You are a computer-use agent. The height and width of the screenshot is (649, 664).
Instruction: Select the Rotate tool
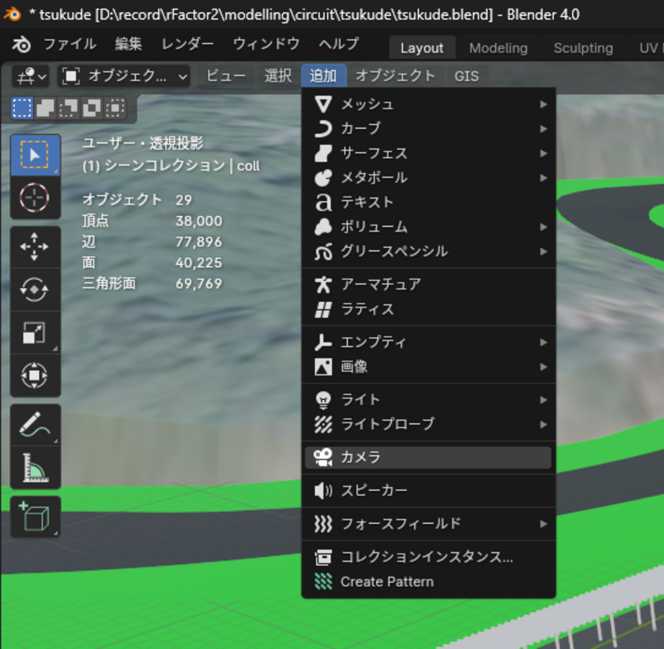35,290
